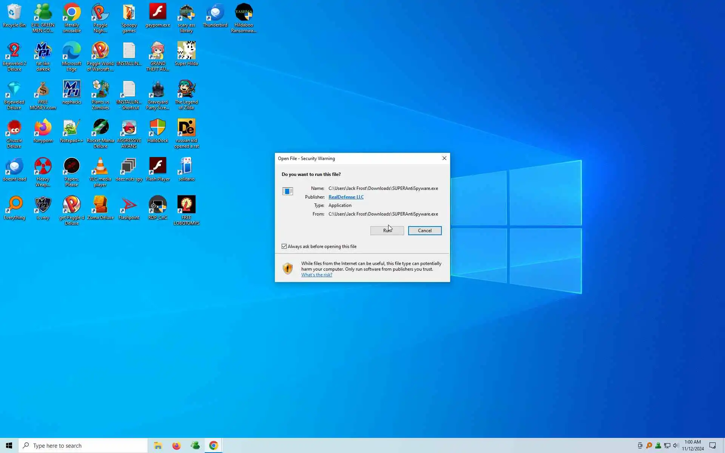This screenshot has width=725, height=453.
Task: Click the What's the risk? link
Action: [x=316, y=275]
